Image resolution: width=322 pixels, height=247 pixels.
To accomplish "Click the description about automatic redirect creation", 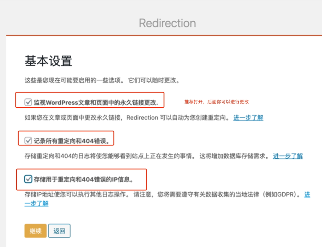I will (x=126, y=118).
